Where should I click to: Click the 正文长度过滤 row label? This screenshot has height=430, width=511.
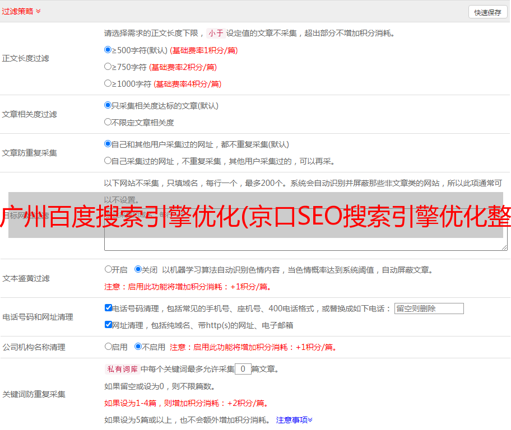tap(25, 58)
